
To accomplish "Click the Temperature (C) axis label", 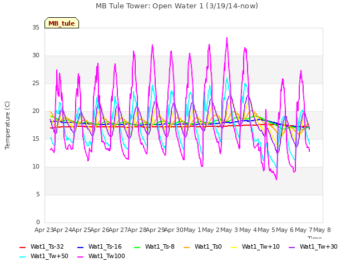I will pyautogui.click(x=7, y=125).
